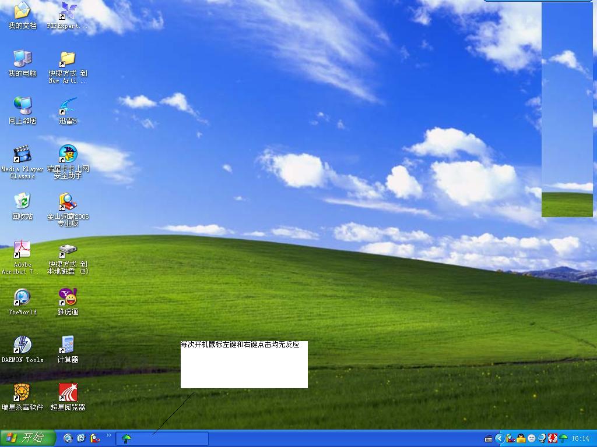The width and height of the screenshot is (597, 447).
Task: Expand the Quick Launch overflow chevron
Action: pos(109,435)
